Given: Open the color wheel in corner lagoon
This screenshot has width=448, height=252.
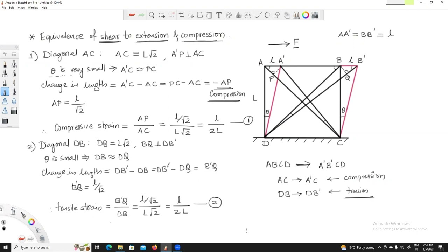Looking at the screenshot, I should coord(31,222).
